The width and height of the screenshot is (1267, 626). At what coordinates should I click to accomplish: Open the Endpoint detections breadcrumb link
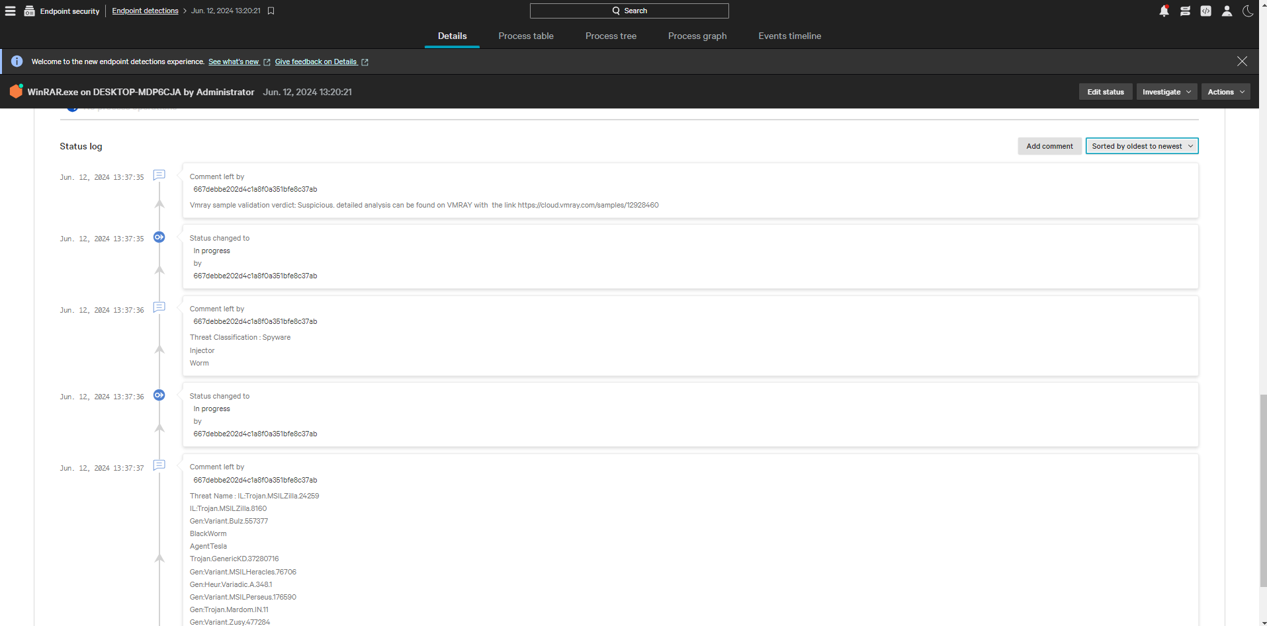coord(145,11)
